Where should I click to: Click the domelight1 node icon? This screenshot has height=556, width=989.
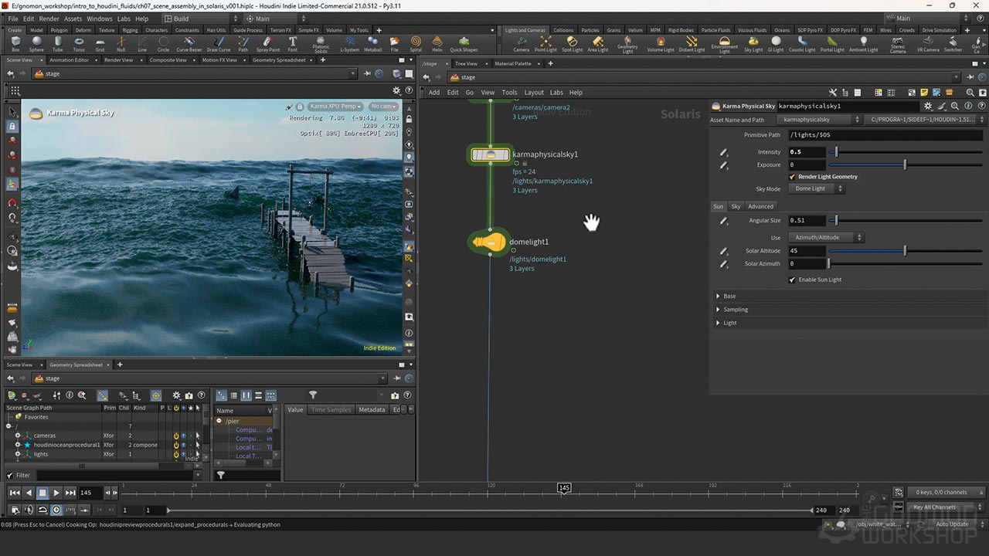(489, 242)
